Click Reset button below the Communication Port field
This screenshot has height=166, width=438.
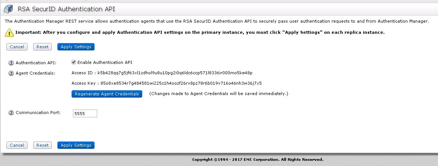point(42,145)
